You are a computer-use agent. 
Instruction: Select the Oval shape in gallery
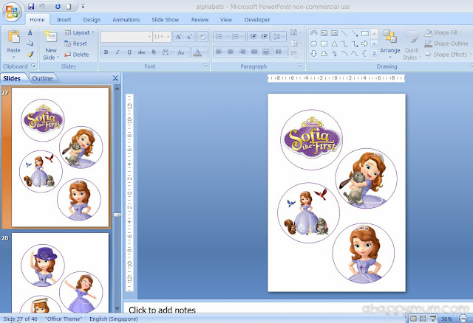pos(313,44)
